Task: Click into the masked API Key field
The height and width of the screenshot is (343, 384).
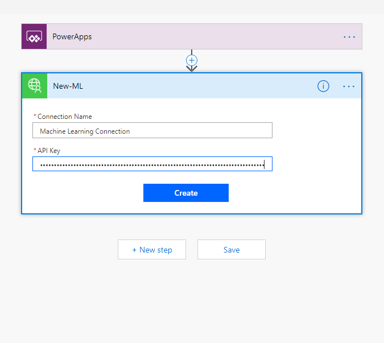Action: 152,164
